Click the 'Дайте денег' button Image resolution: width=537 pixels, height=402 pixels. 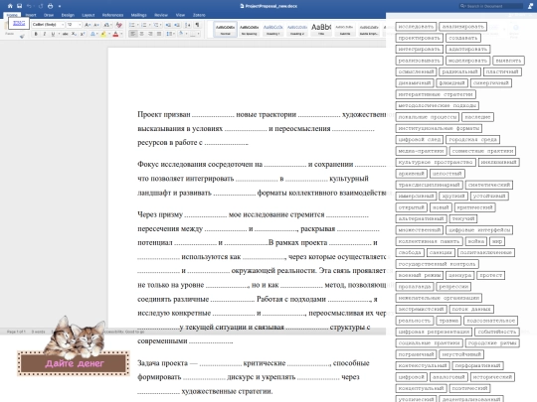(74, 363)
